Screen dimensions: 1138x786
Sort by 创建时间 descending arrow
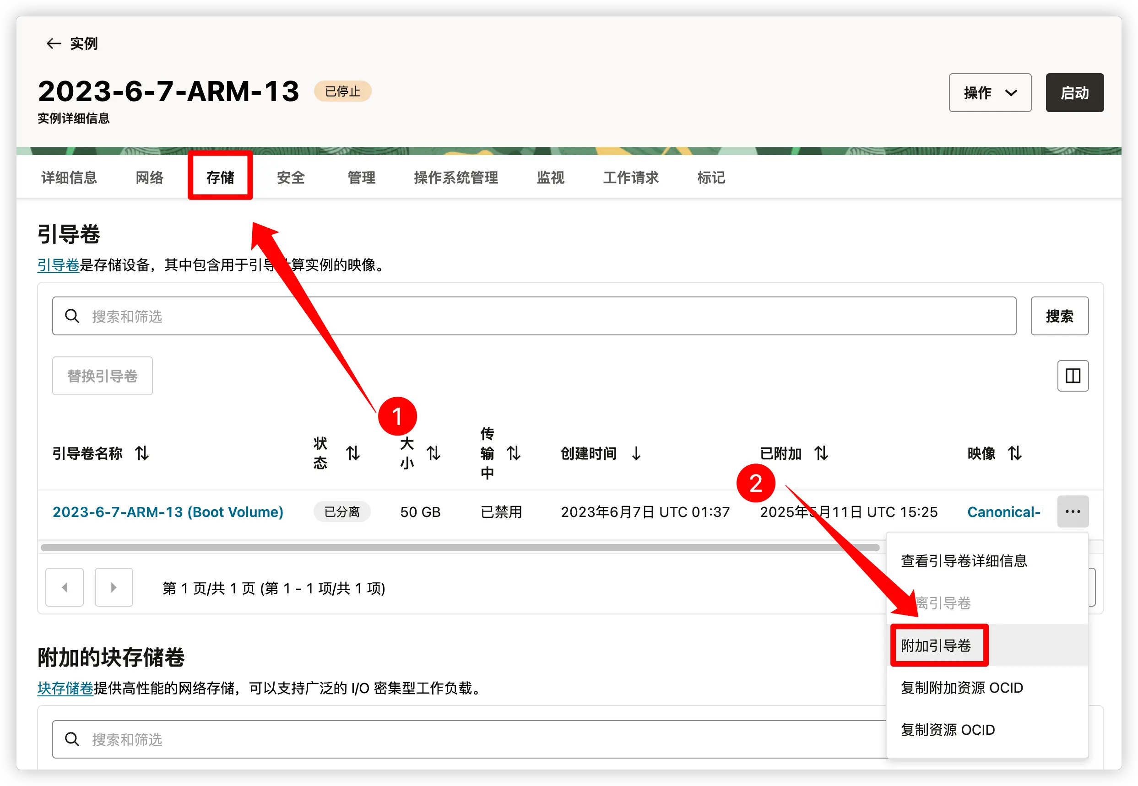tap(636, 453)
